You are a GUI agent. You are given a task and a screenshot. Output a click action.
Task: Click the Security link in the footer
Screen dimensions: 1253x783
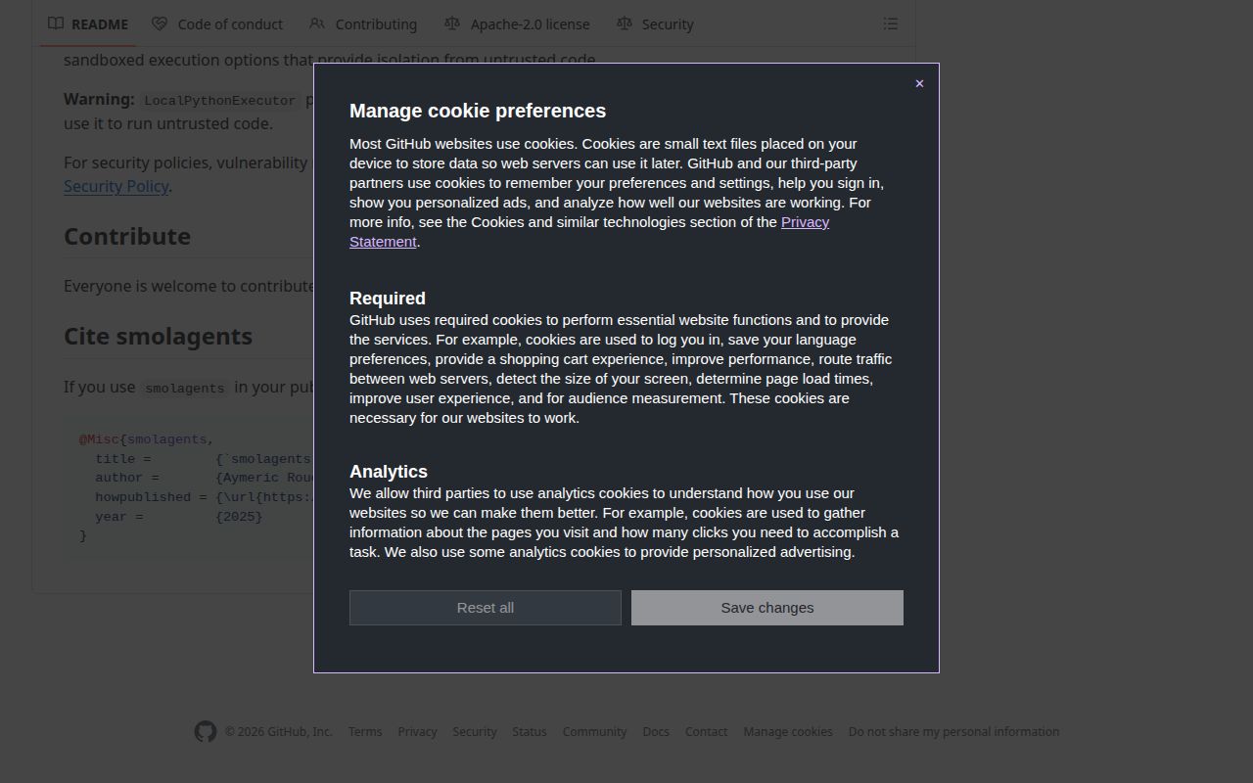point(475,731)
